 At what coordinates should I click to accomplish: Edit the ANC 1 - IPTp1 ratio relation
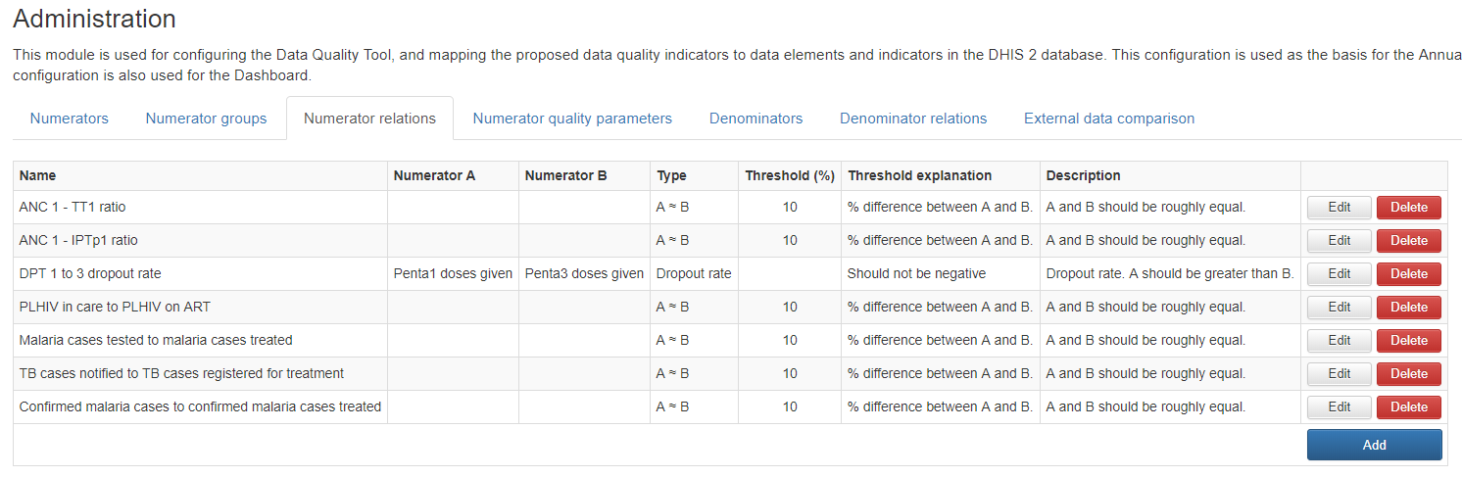[1339, 241]
